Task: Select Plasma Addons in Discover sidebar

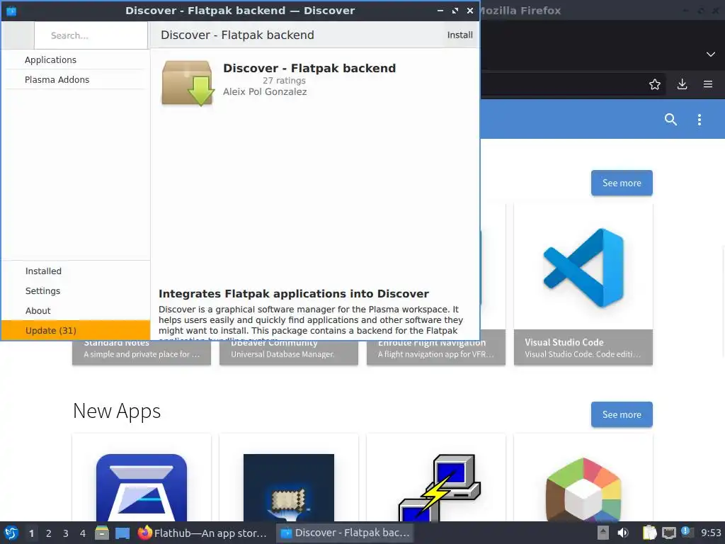Action: pyautogui.click(x=76, y=79)
